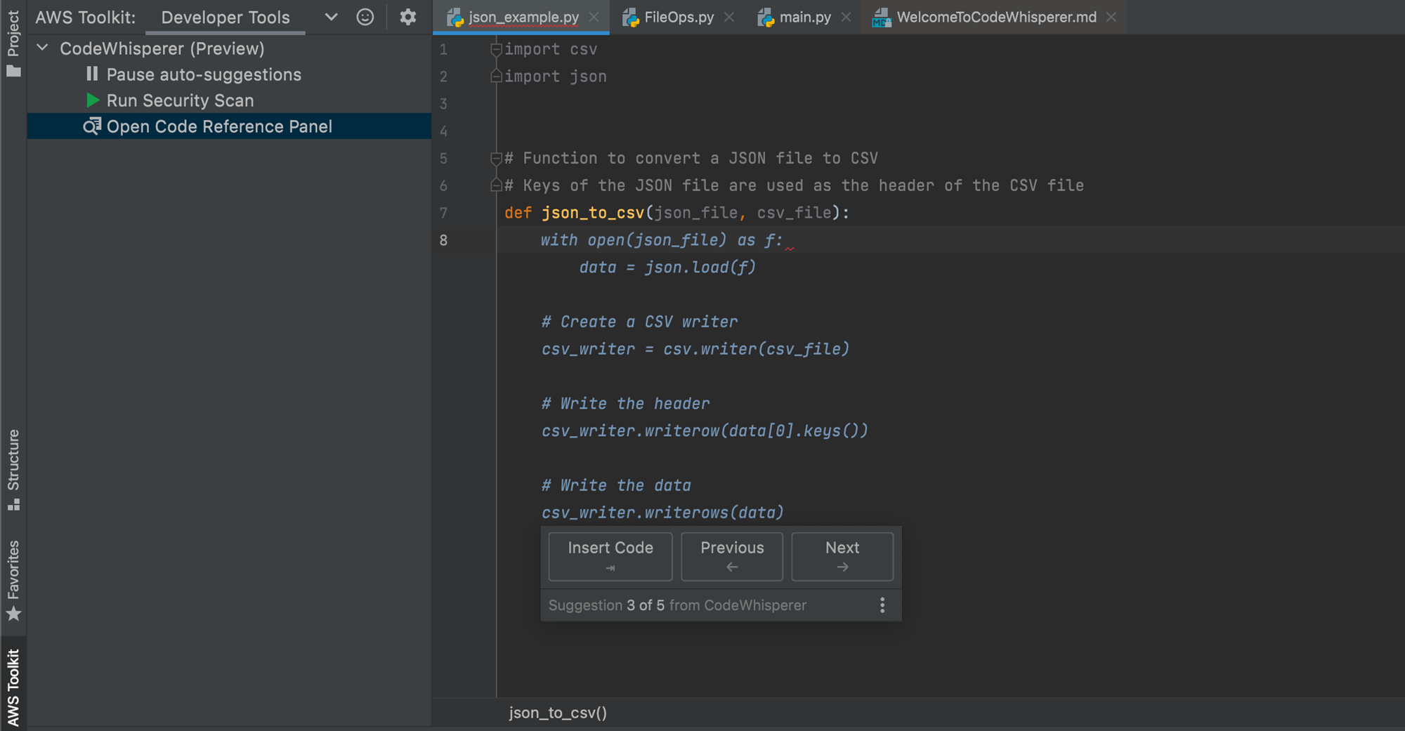Click the Markdown icon on the WelcomeToCodeWhisperer.md tab
The height and width of the screenshot is (731, 1405).
880,17
